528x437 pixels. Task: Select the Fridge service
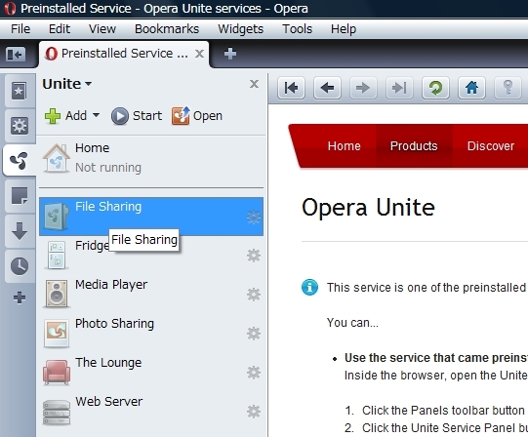click(151, 256)
